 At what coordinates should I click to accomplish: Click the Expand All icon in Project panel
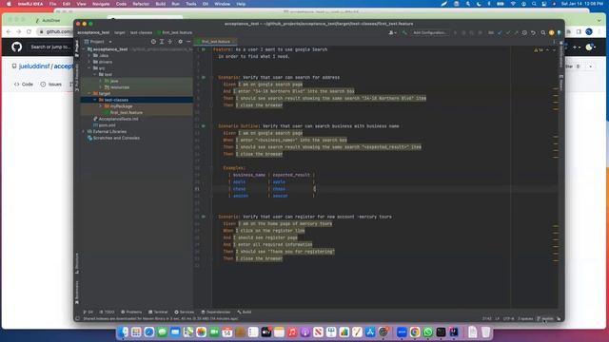(x=162, y=42)
